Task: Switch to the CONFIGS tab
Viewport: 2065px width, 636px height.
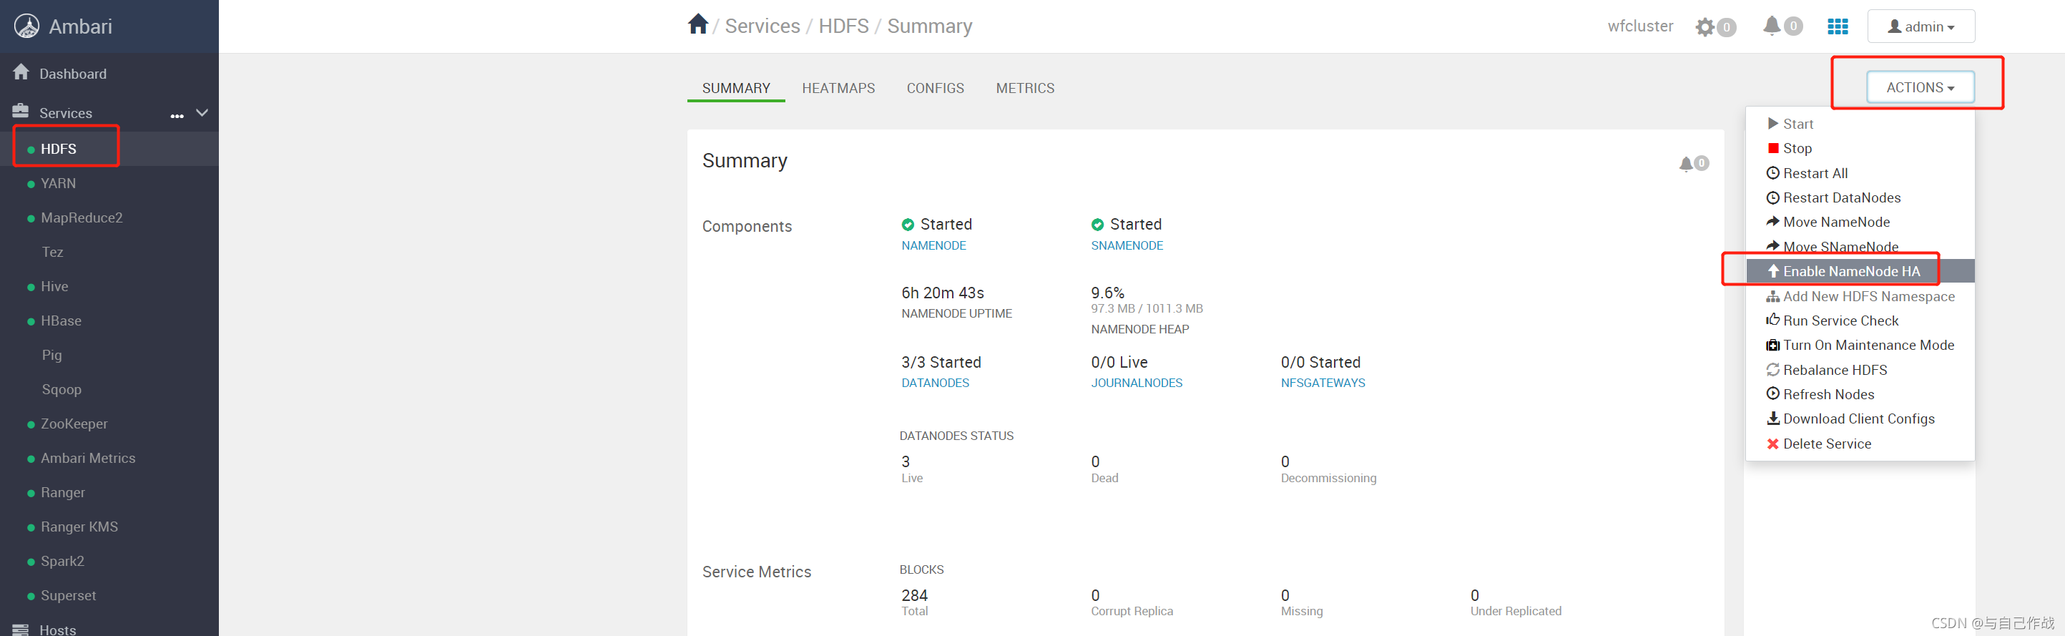Action: pos(935,88)
